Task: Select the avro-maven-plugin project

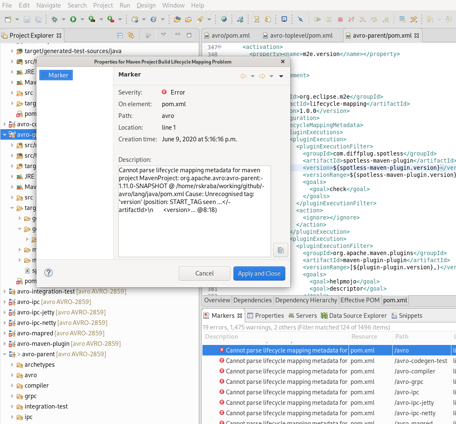Action: pos(64,344)
